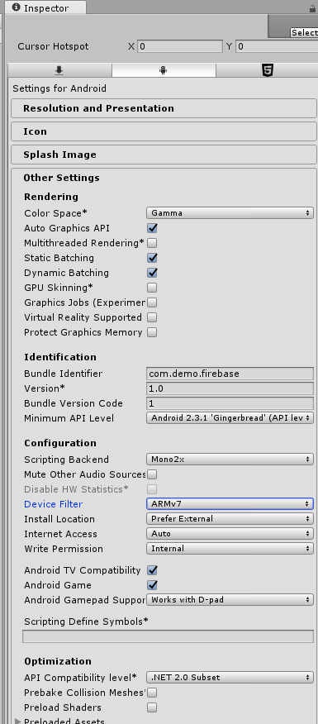Check Mute Other Audio Sources
This screenshot has height=724, width=318.
(x=152, y=474)
